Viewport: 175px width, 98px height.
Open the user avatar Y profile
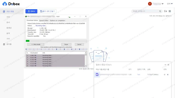click(150, 4)
